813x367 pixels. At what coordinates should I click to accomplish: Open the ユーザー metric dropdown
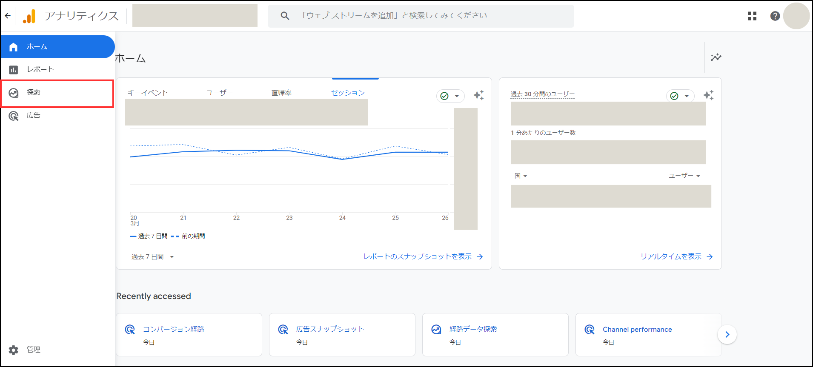[x=684, y=176]
